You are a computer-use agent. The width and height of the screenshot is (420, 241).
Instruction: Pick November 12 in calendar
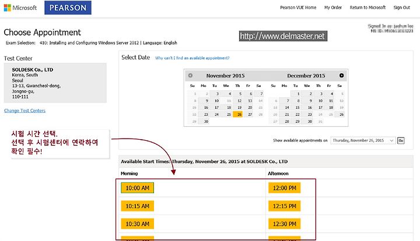[x=237, y=101]
